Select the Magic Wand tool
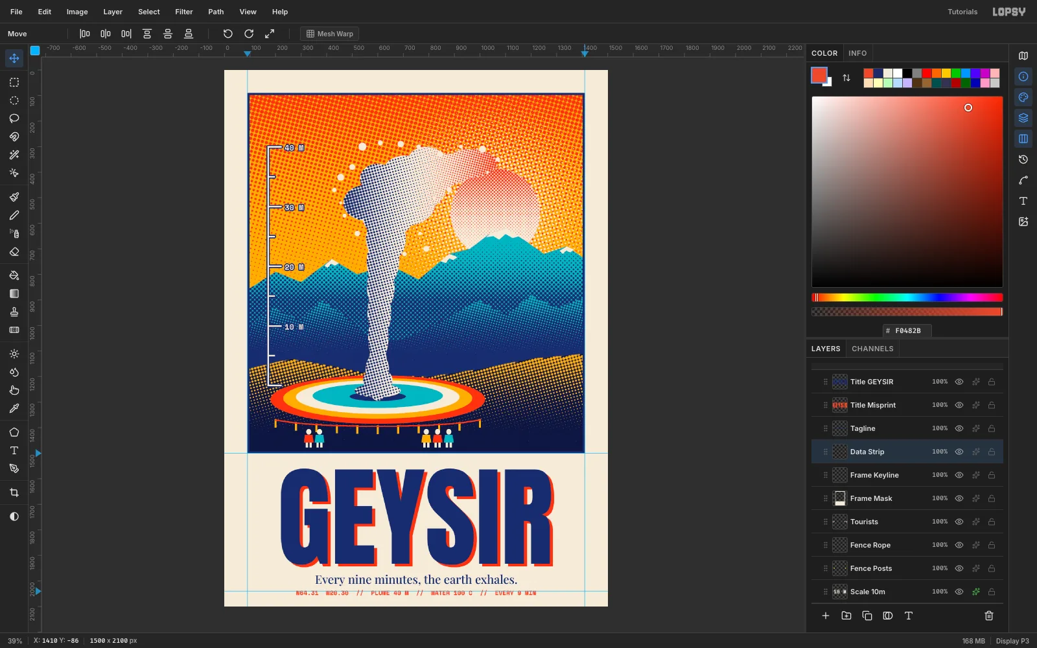This screenshot has width=1037, height=648. point(14,155)
